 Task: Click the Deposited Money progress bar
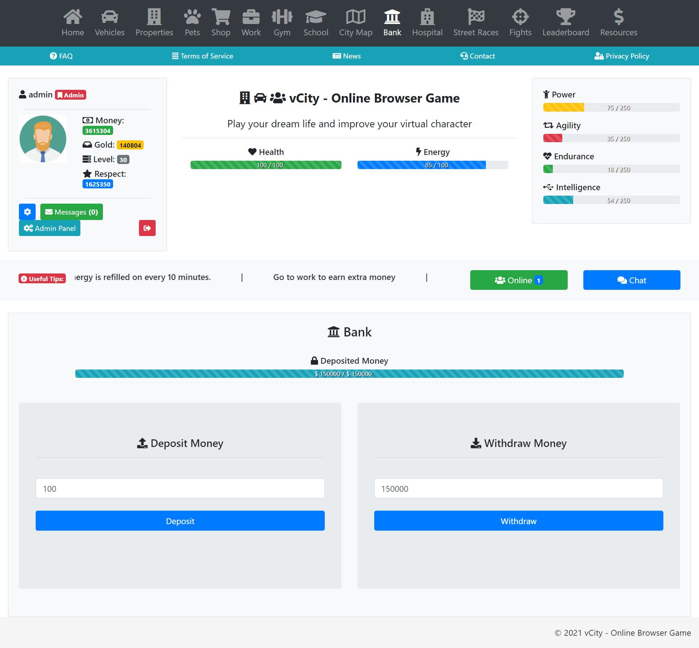pyautogui.click(x=349, y=373)
